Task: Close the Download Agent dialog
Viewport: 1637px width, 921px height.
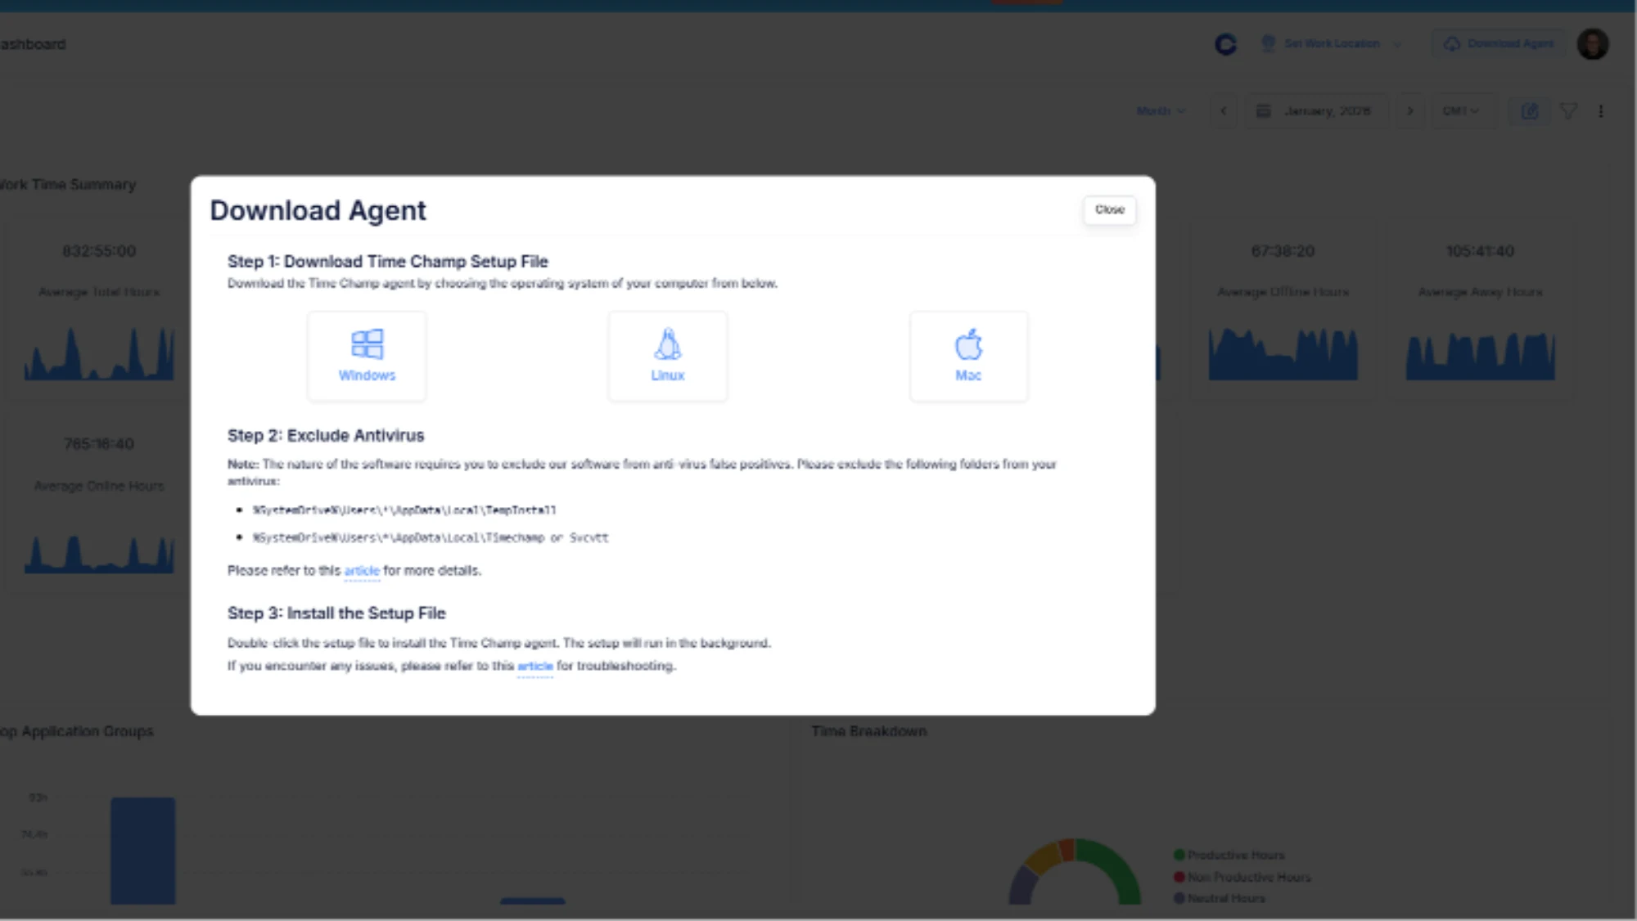Action: (x=1109, y=210)
